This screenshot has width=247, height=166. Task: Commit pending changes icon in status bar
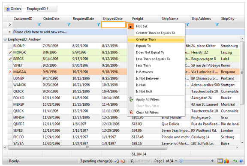click(117, 161)
